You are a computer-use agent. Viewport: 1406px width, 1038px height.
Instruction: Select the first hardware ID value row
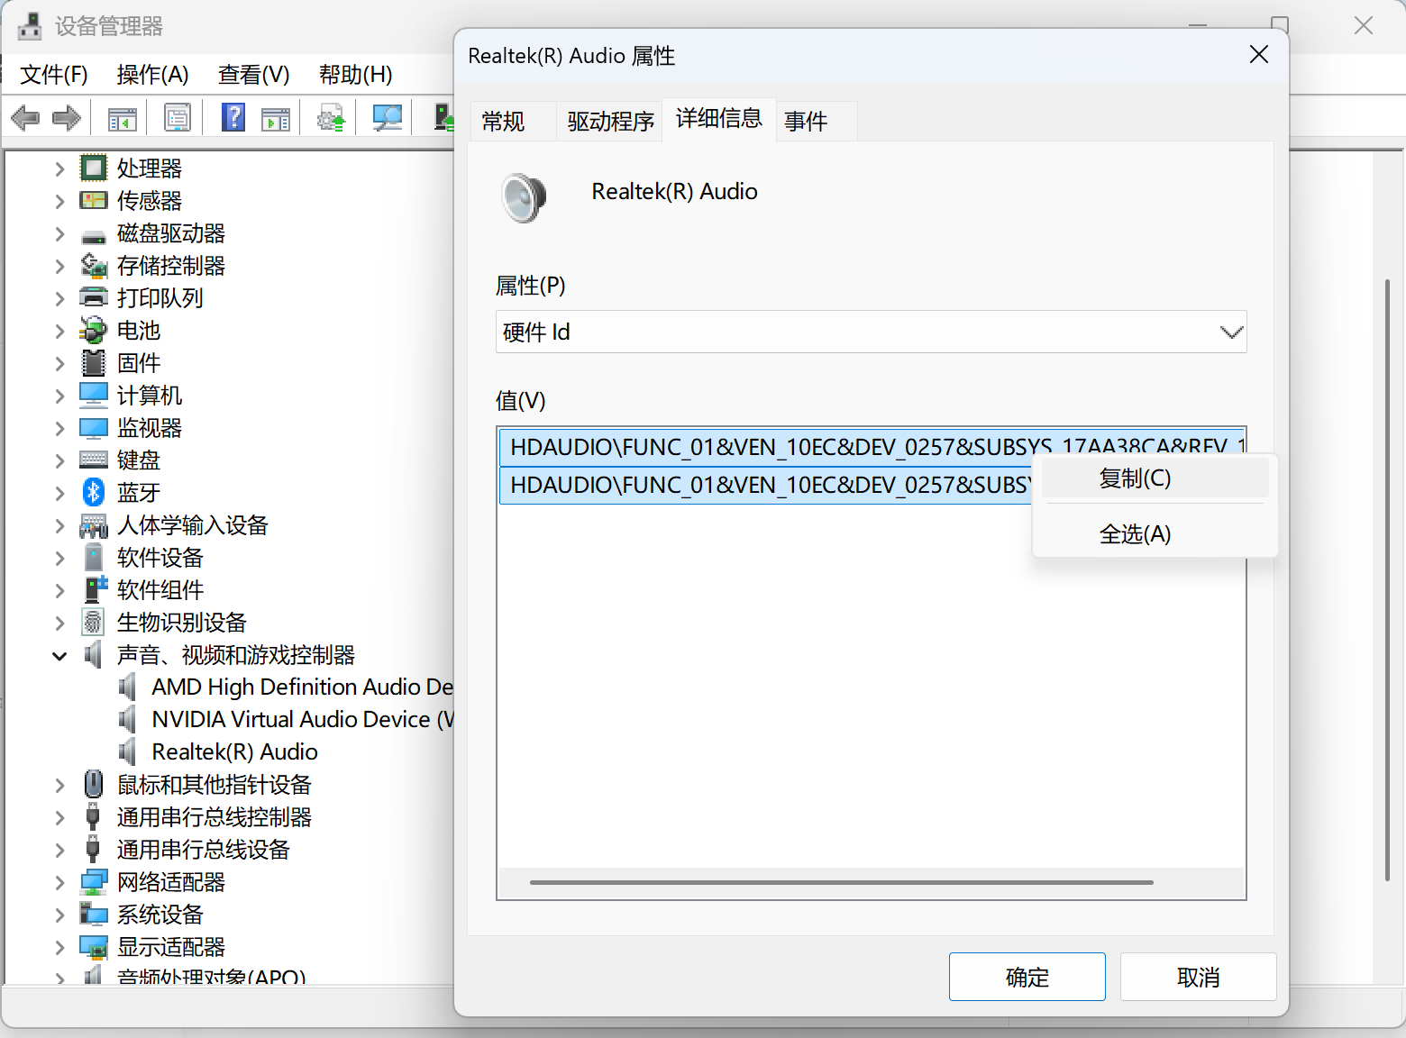[872, 447]
